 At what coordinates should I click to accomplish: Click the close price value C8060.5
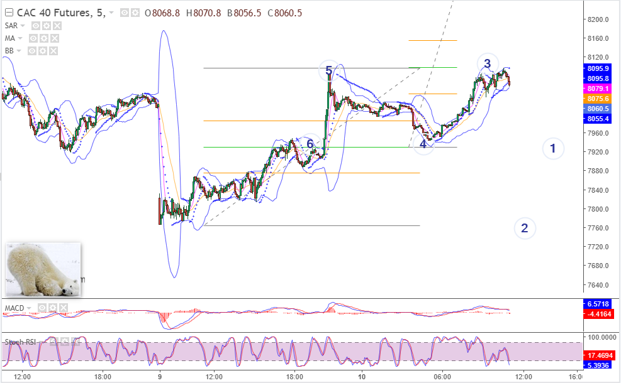285,13
